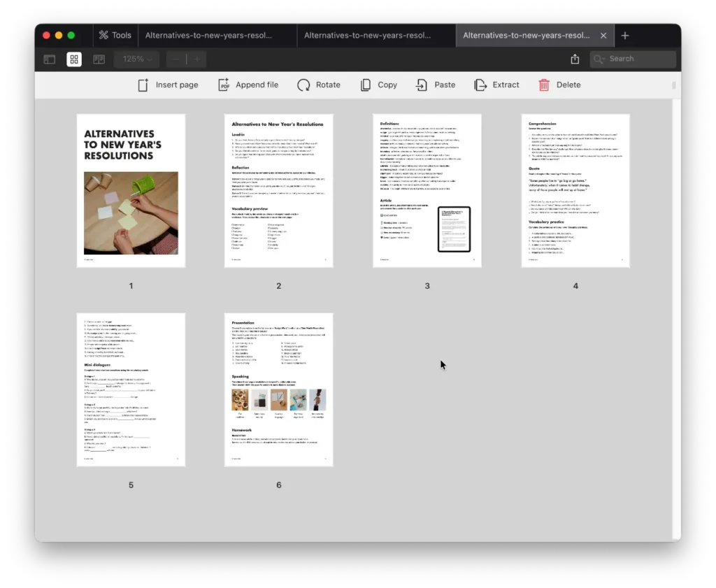Toggle the two-page reading view

(x=99, y=59)
